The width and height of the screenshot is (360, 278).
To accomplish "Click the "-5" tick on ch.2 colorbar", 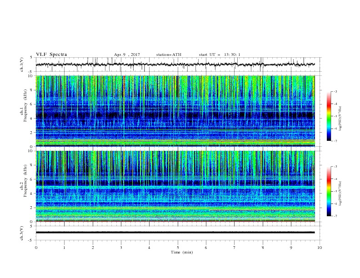I will (335, 191).
